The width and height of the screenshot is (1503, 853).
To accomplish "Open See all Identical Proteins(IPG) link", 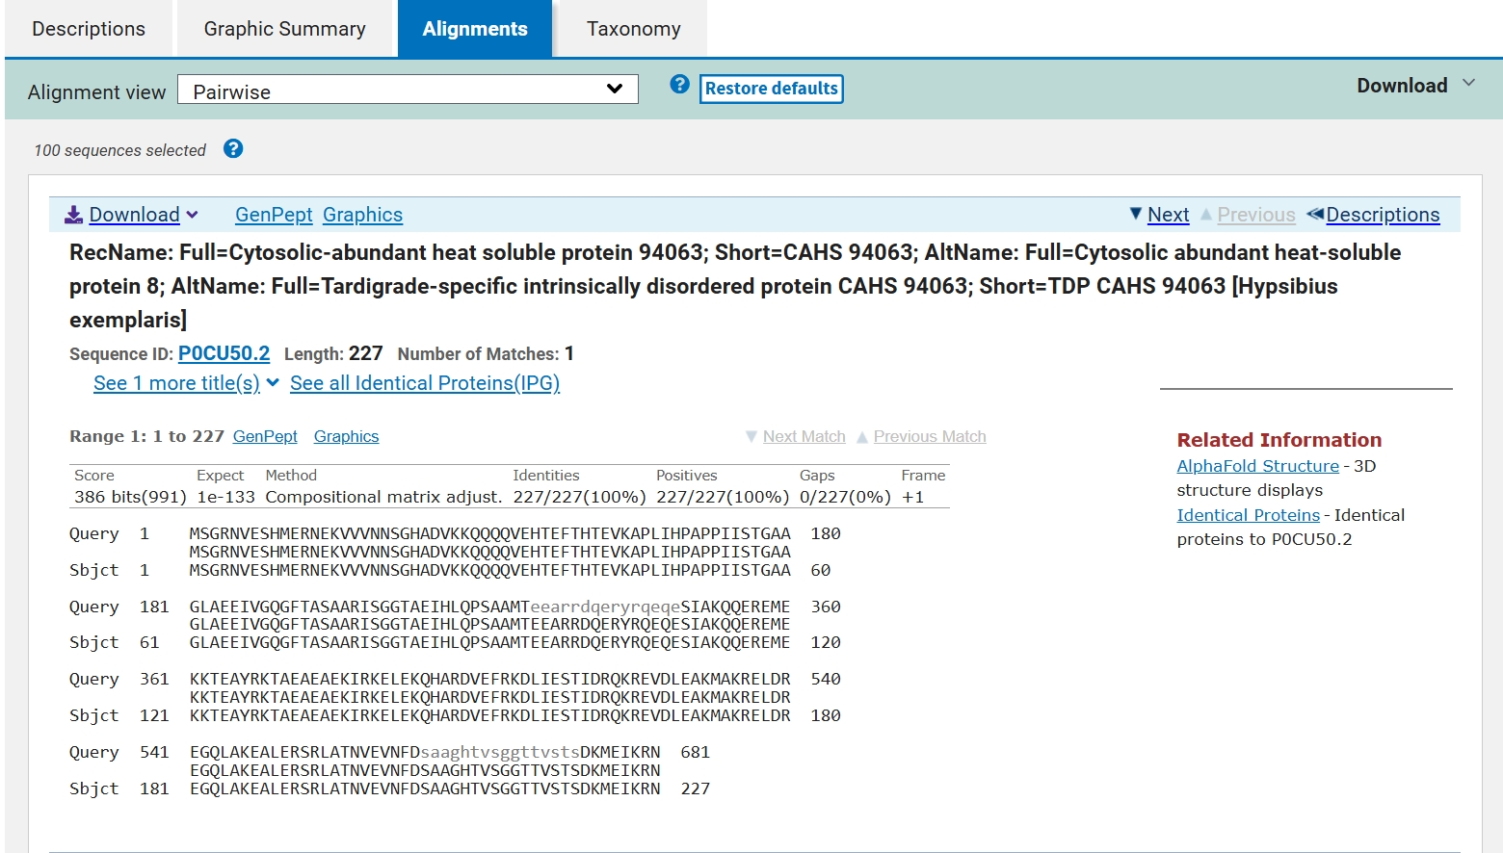I will coord(425,383).
